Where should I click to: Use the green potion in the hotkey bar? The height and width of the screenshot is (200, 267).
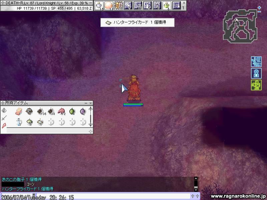[167, 5]
